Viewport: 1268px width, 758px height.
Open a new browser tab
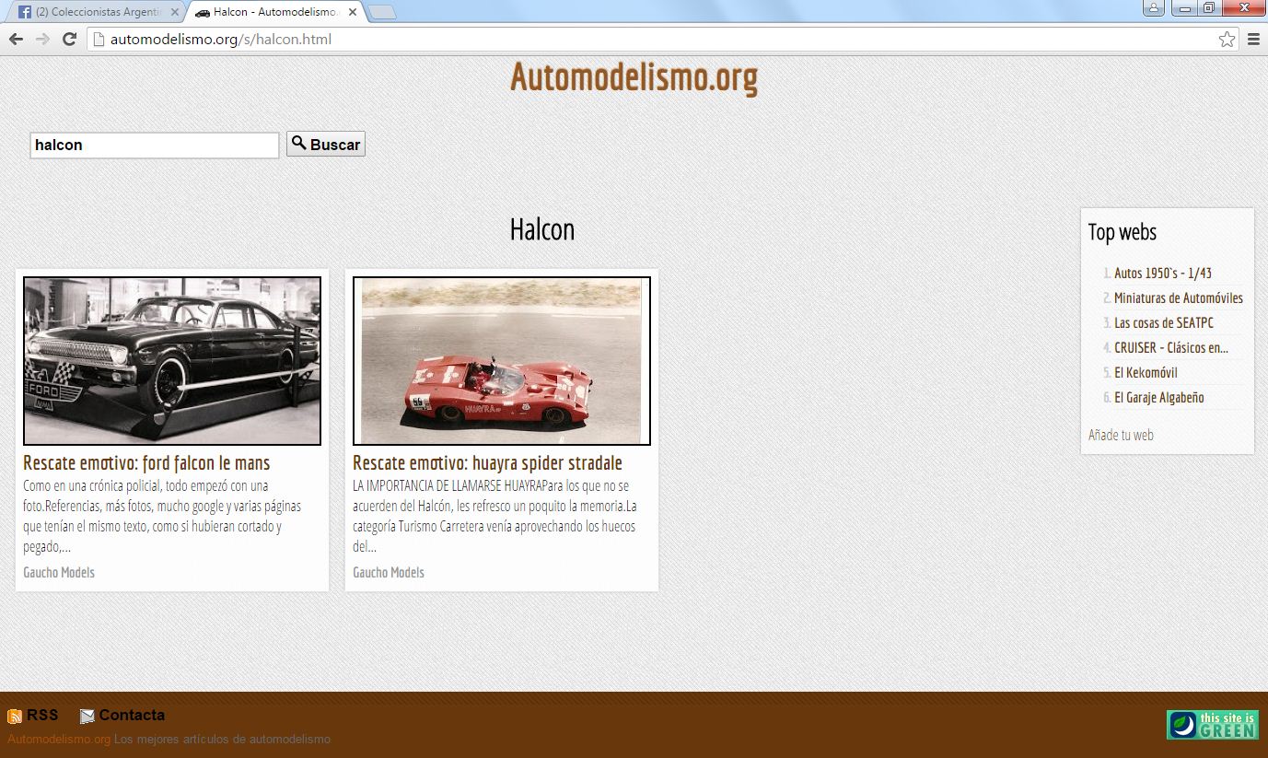(381, 12)
